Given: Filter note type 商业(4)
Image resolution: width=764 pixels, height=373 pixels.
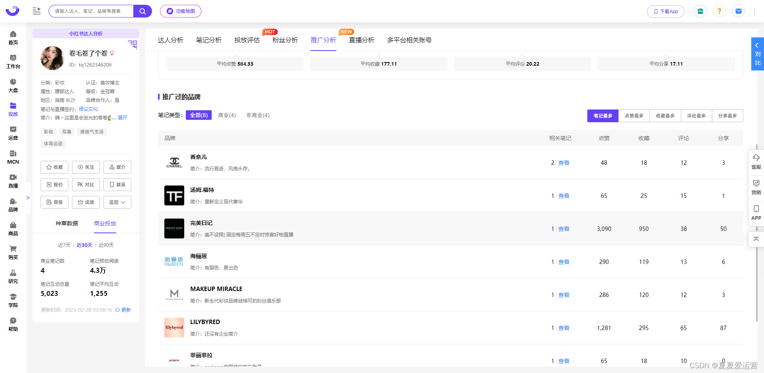Looking at the screenshot, I should coord(227,115).
